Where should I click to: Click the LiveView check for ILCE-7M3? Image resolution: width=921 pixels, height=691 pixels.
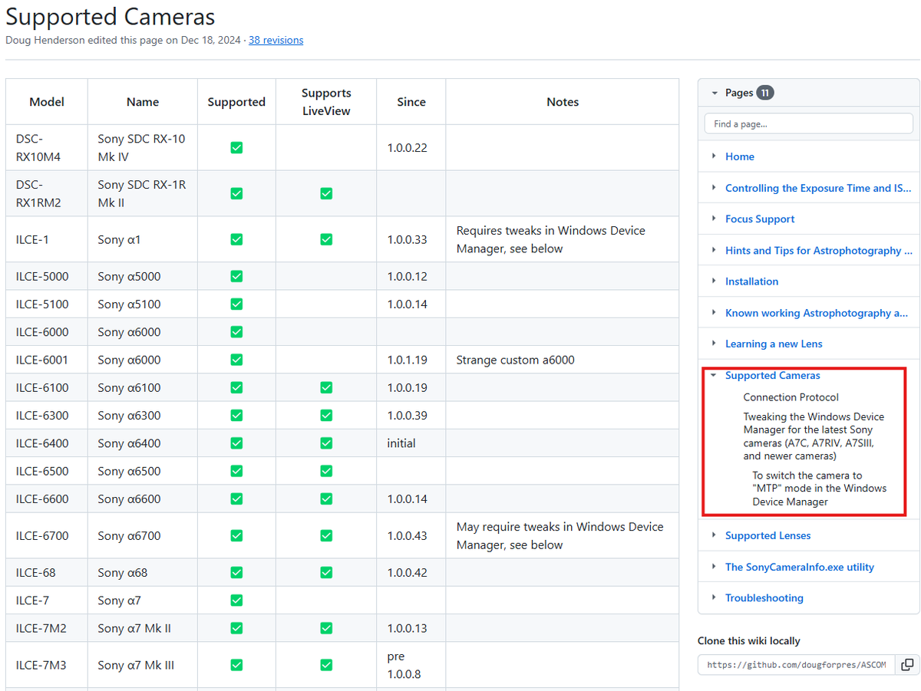[326, 665]
